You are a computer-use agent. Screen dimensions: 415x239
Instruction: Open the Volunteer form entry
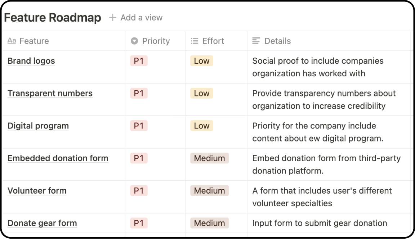37,191
